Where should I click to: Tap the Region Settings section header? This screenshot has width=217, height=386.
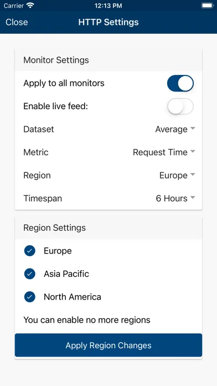click(108, 228)
